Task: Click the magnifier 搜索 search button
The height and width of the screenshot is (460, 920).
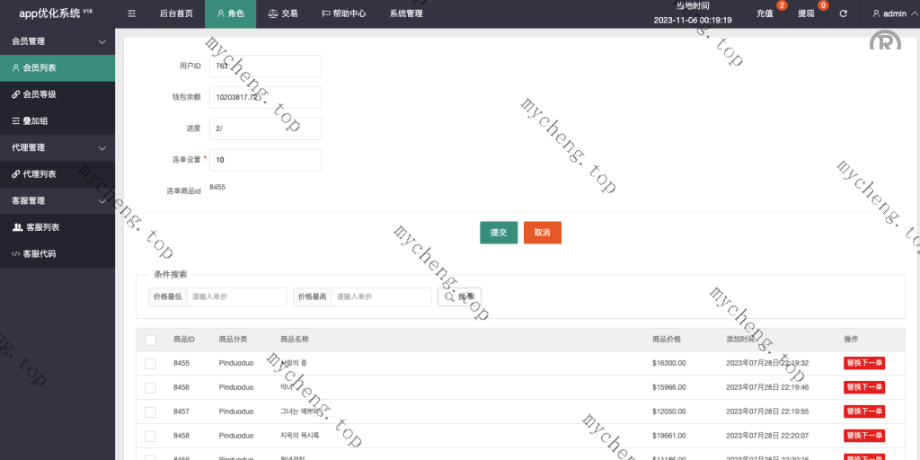Action: pyautogui.click(x=459, y=296)
